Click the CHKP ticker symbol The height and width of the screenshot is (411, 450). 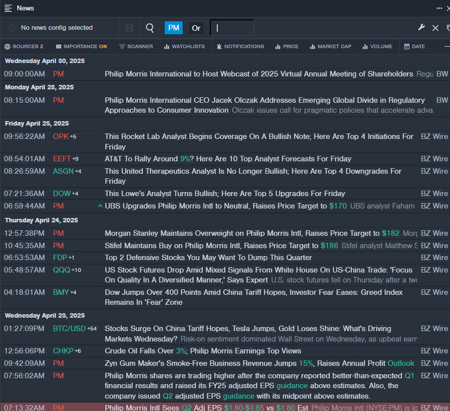click(x=63, y=351)
